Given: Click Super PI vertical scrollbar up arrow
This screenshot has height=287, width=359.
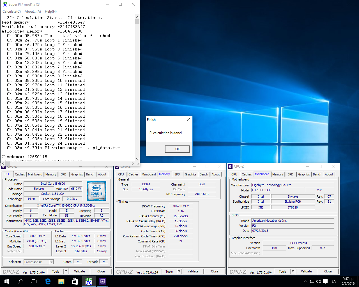Looking at the screenshot, I should click(137, 17).
